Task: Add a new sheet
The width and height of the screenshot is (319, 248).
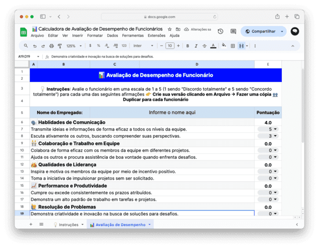Action: [31, 224]
